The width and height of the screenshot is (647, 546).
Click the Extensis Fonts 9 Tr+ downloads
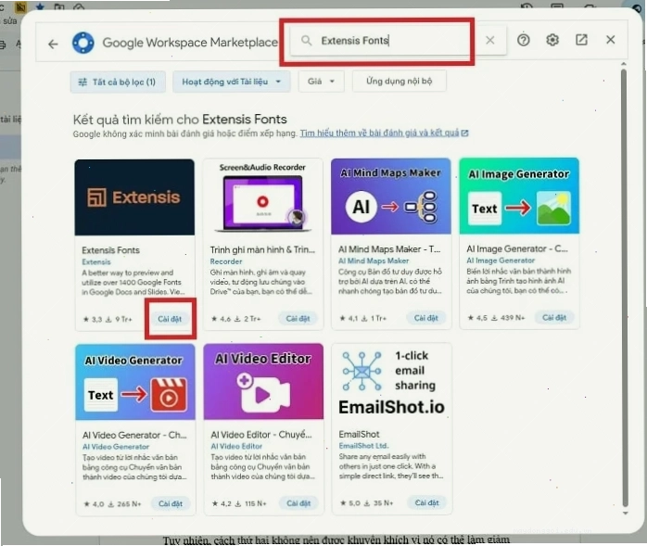click(x=119, y=319)
